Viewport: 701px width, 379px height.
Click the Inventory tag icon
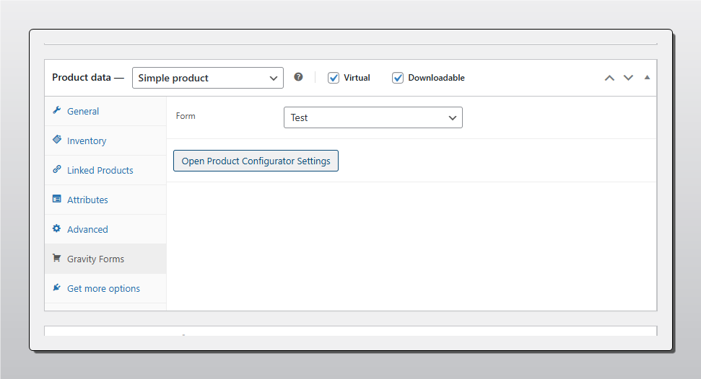coord(57,141)
